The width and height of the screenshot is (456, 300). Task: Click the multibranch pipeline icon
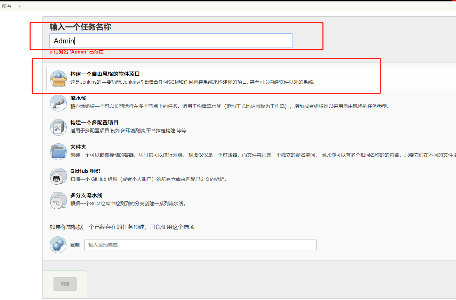pos(58,200)
